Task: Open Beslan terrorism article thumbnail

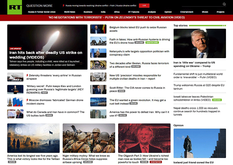Action: tap(98, 65)
